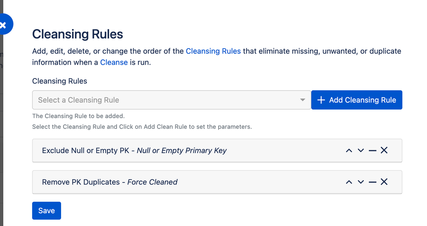
Task: Move Exclude Null or Empty PK rule up
Action: (x=349, y=151)
